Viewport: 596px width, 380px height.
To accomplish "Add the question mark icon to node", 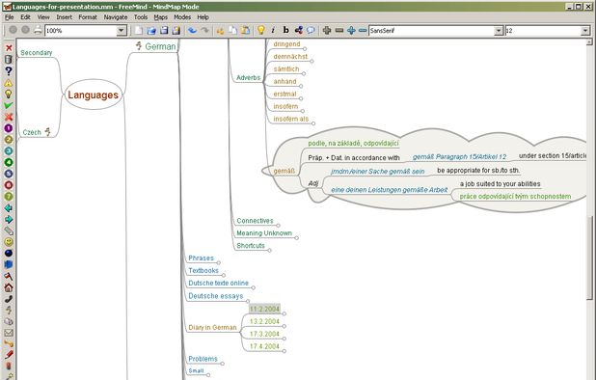I will pyautogui.click(x=9, y=71).
